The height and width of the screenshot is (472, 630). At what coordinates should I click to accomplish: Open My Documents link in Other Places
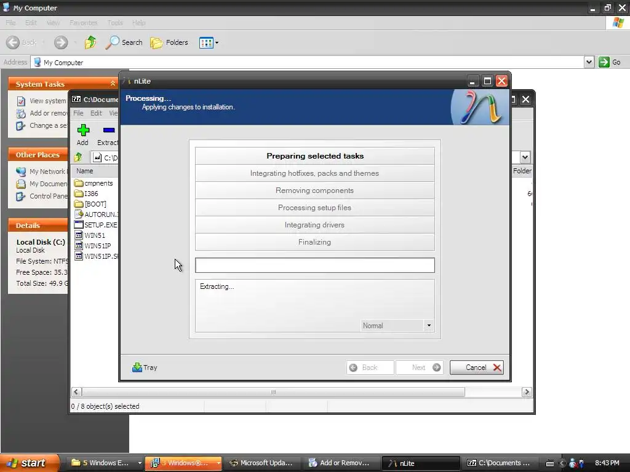[42, 184]
